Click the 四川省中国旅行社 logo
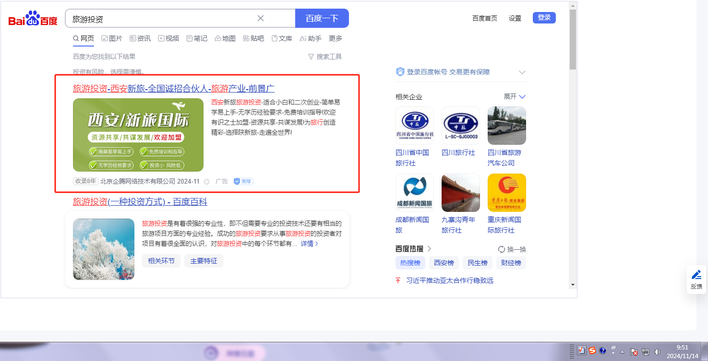The height and width of the screenshot is (361, 708). (x=415, y=126)
